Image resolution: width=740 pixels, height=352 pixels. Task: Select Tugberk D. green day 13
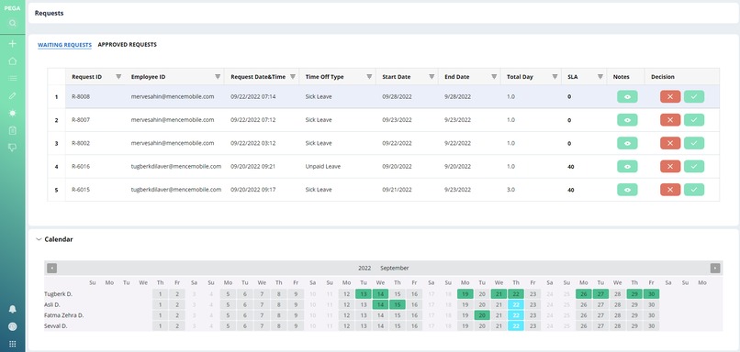tap(364, 294)
